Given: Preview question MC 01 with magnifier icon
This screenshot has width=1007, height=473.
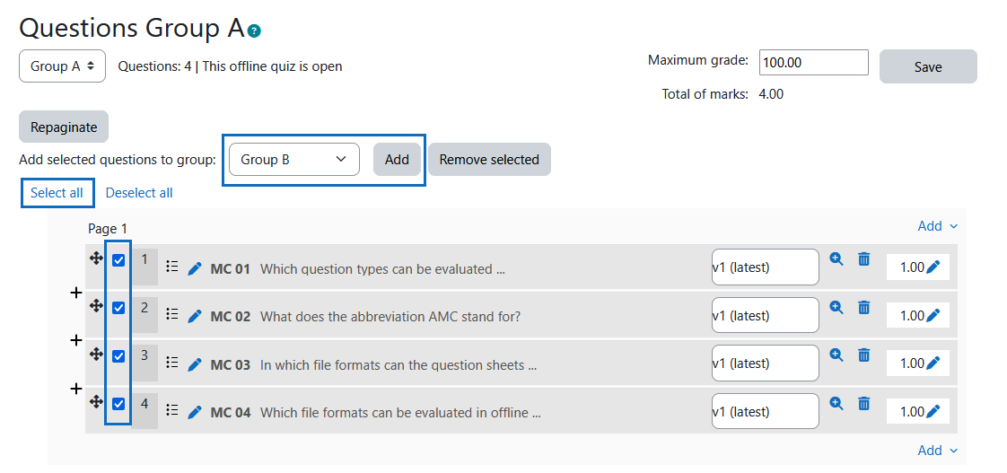Looking at the screenshot, I should coord(836,259).
